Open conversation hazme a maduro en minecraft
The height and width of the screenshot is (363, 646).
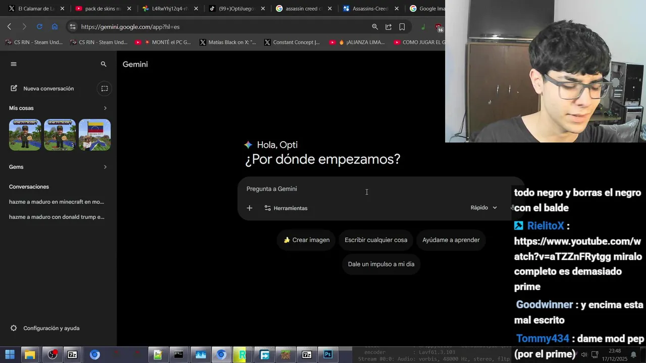(x=57, y=202)
